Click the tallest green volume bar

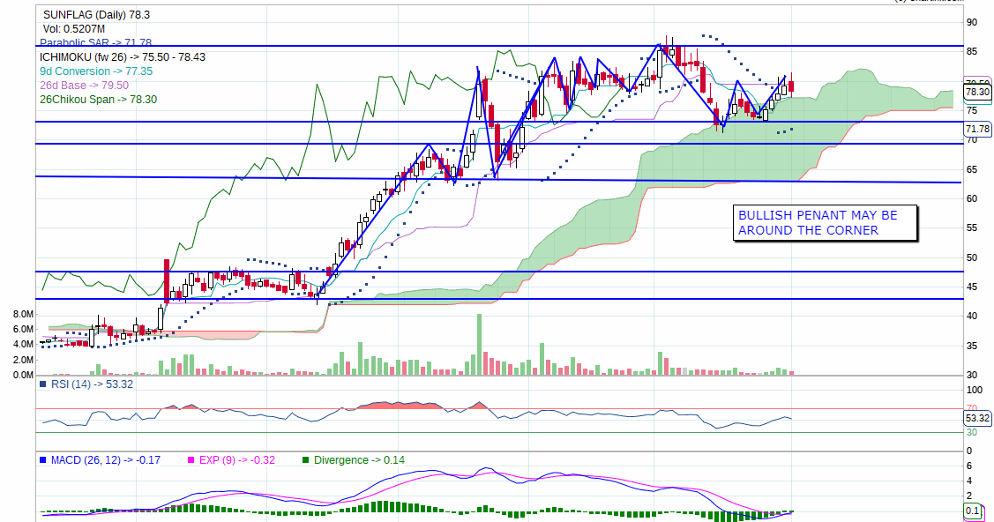coord(477,344)
